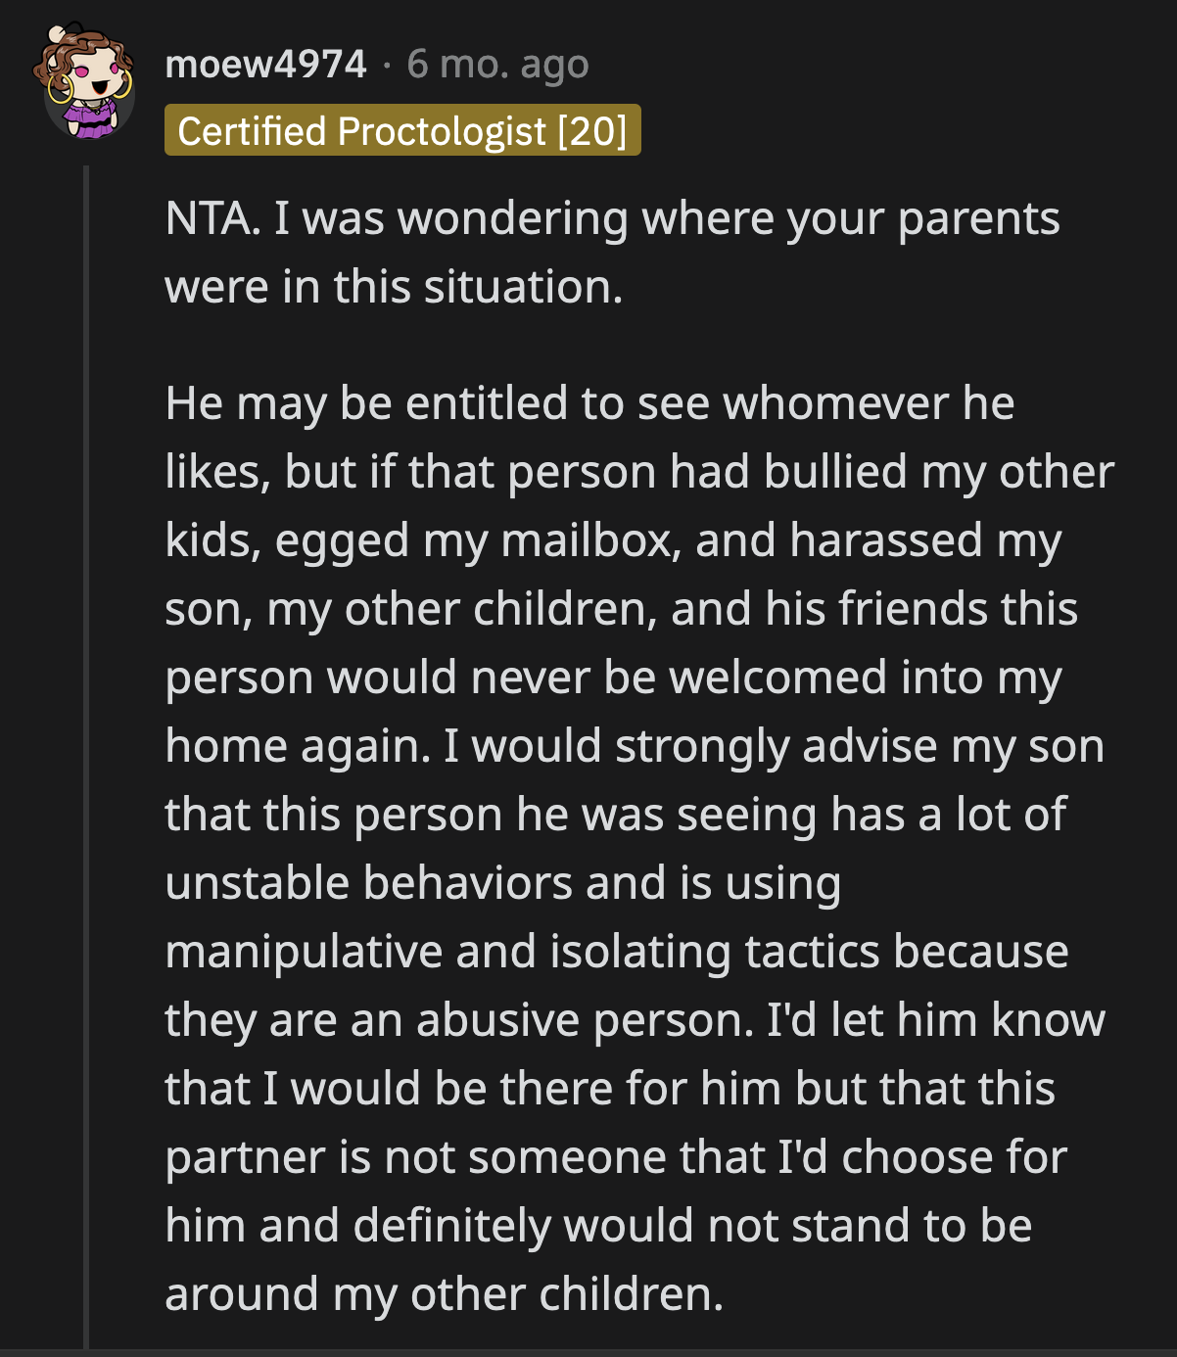Select the Certified Proctologist [20] flair badge
Screen dimensions: 1177x1357
coord(403,131)
